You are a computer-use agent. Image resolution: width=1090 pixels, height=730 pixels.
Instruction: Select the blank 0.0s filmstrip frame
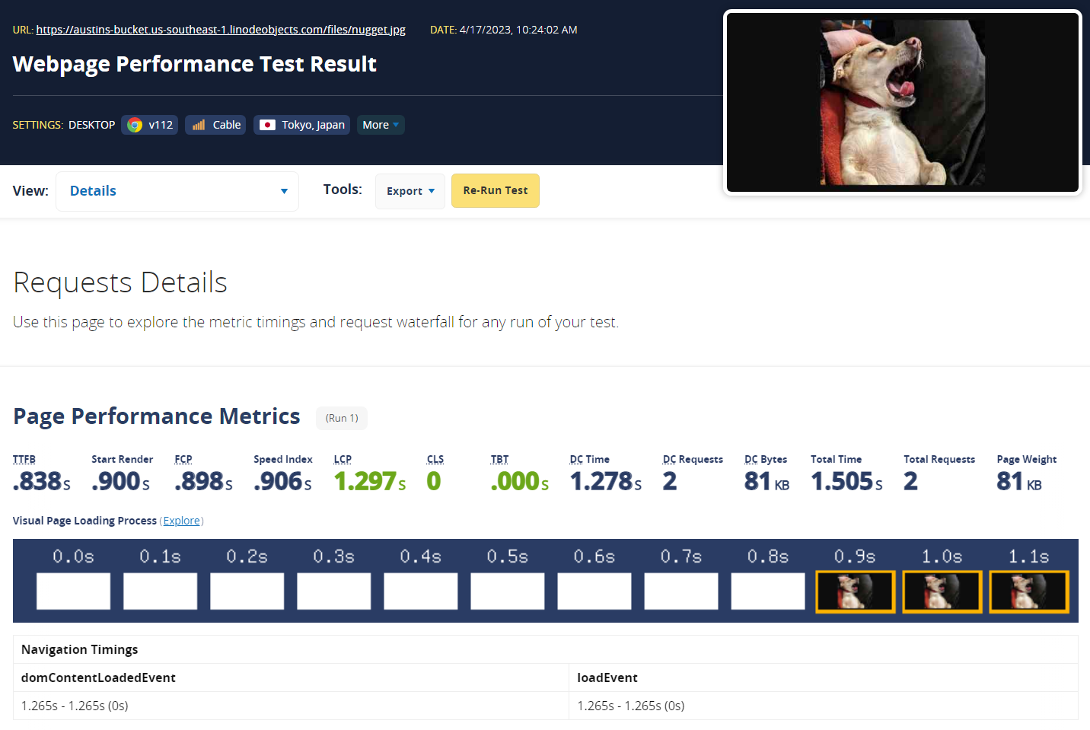[74, 591]
